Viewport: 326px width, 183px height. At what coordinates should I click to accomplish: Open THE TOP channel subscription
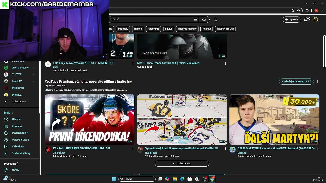click(19, 74)
